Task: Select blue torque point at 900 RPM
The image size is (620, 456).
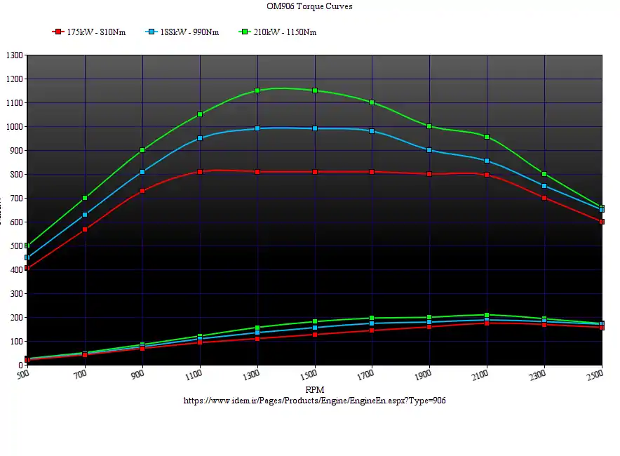Action: (142, 172)
